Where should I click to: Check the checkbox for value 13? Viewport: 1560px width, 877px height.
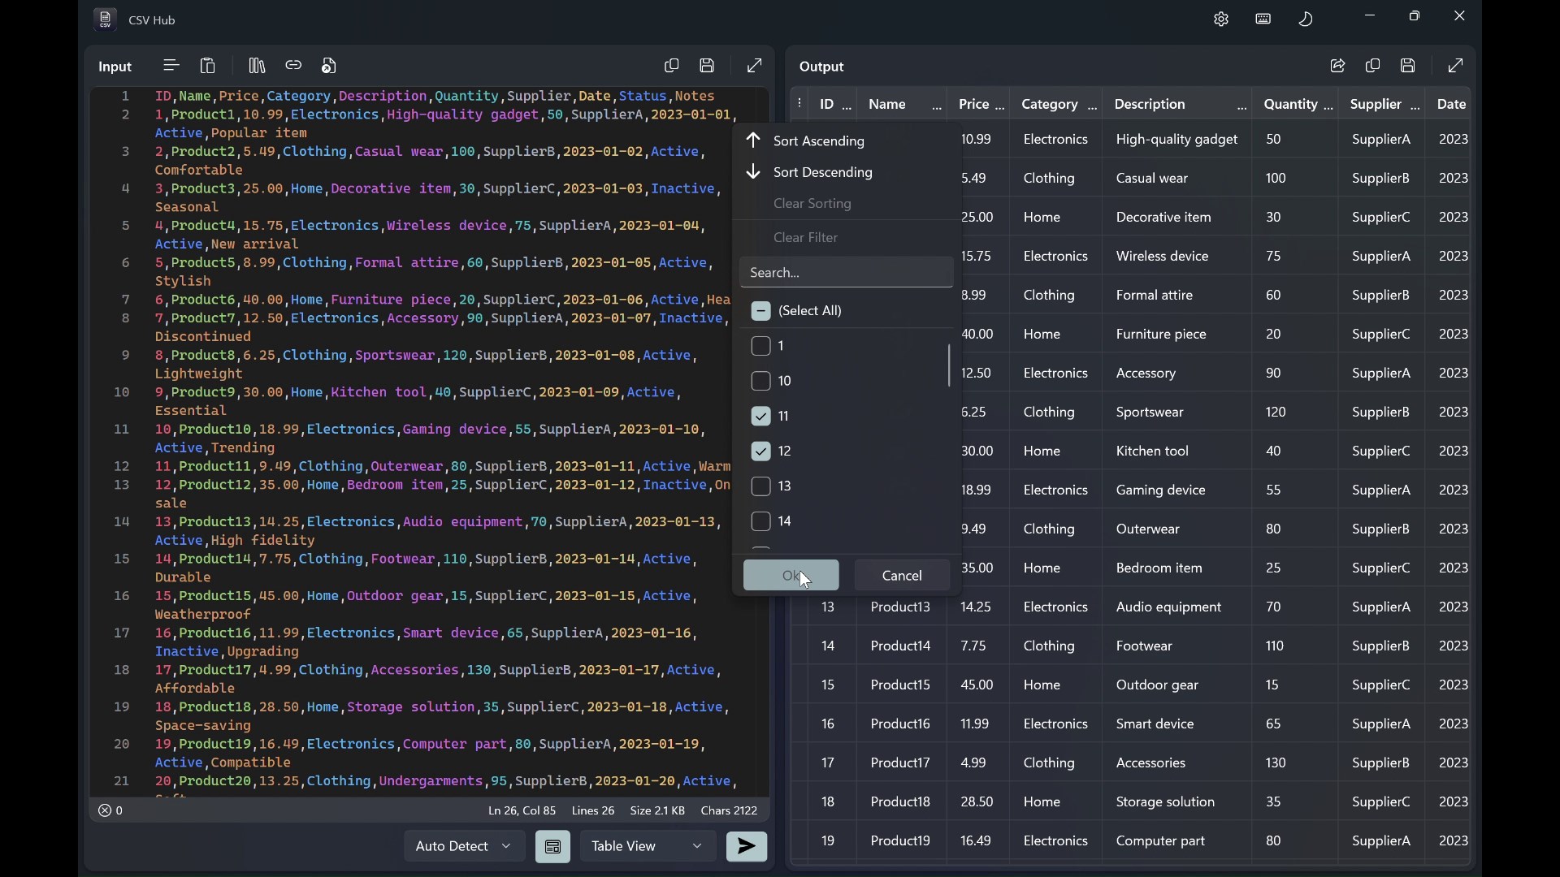click(762, 488)
